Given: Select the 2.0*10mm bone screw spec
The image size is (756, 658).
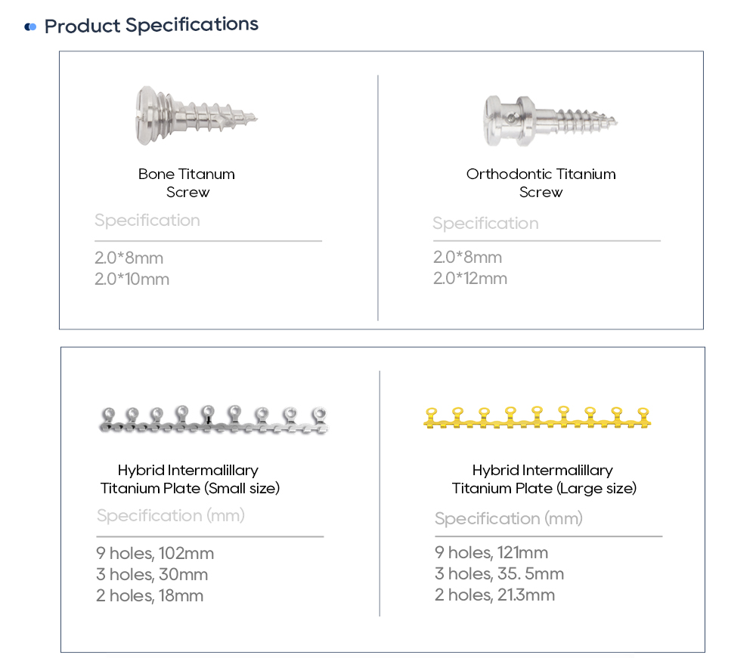Looking at the screenshot, I should (132, 280).
